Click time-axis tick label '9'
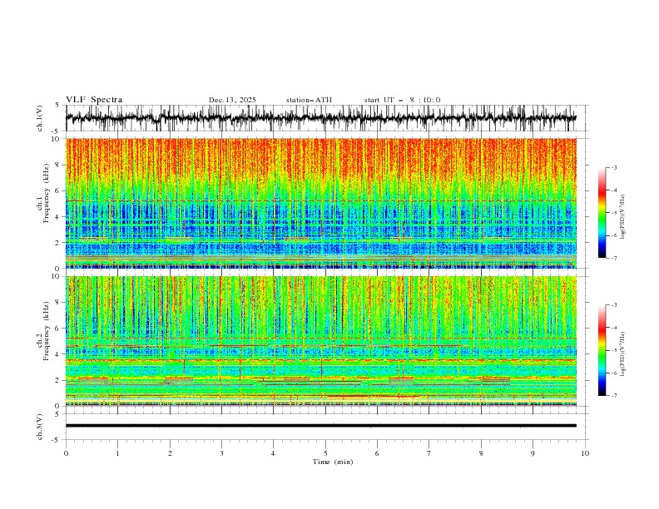 click(533, 453)
